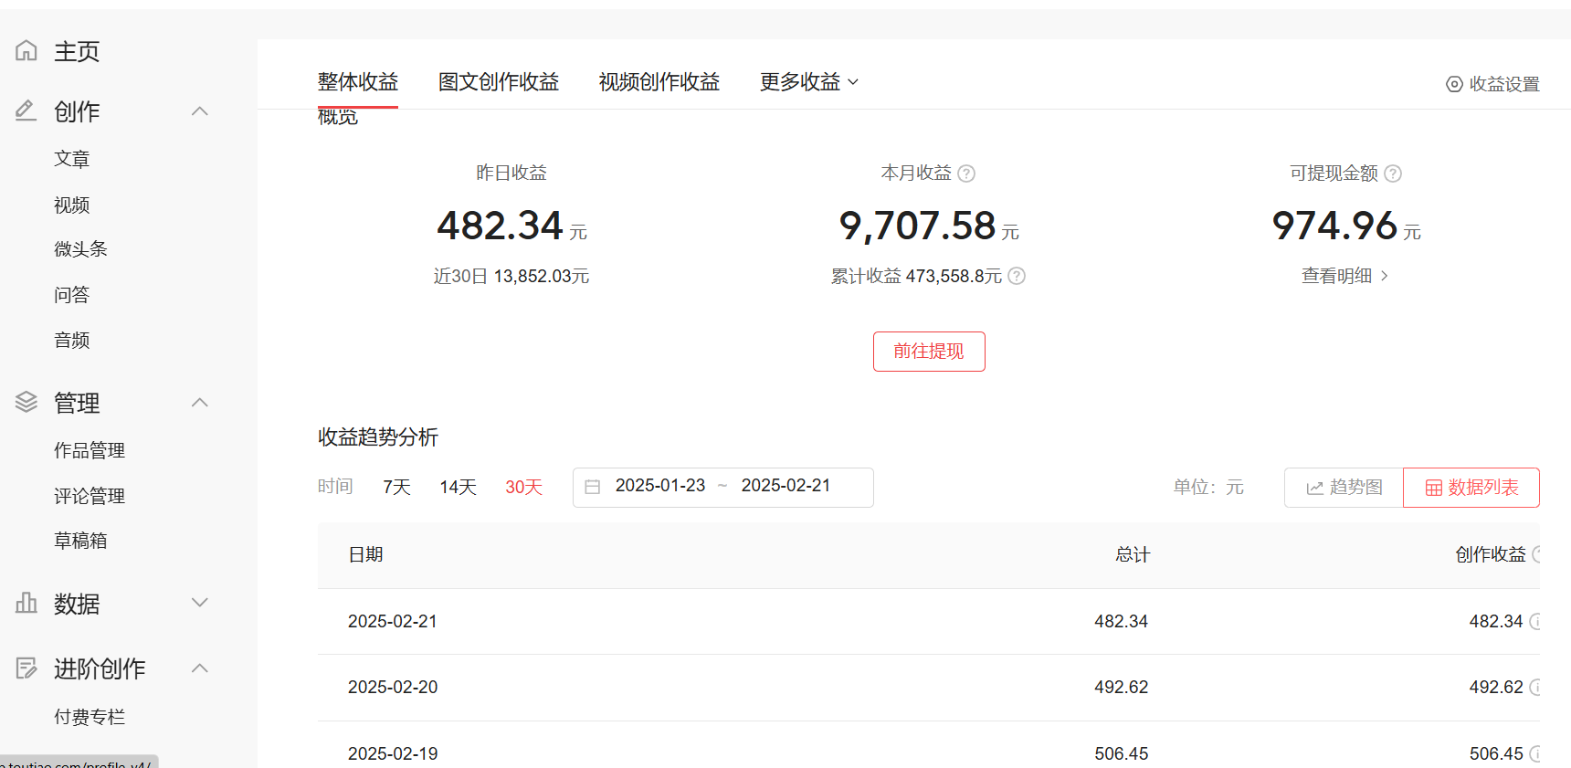Click end date 2025-02-21 field

click(786, 486)
